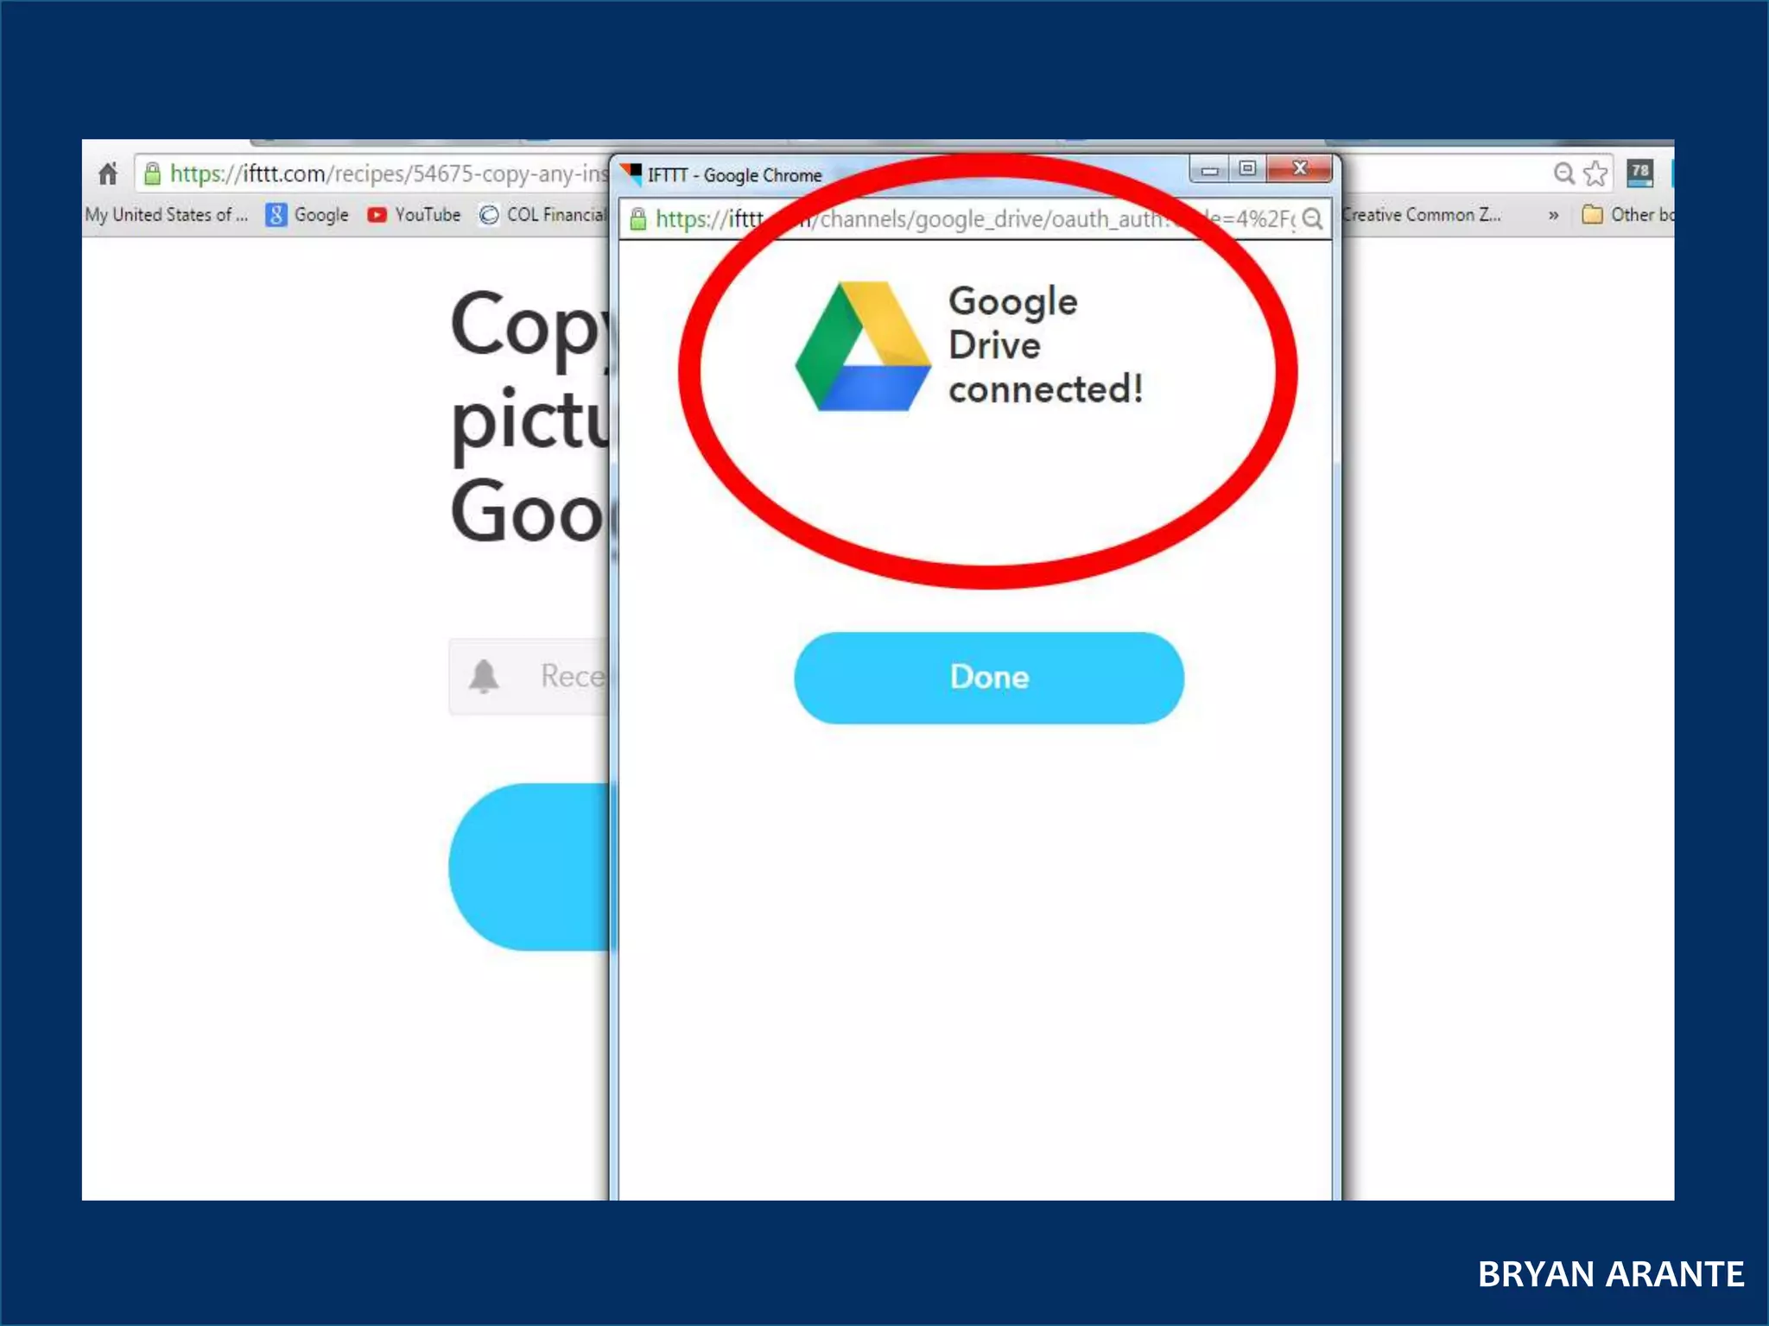Open the YouTube bookmark
The width and height of the screenshot is (1769, 1326).
414,215
